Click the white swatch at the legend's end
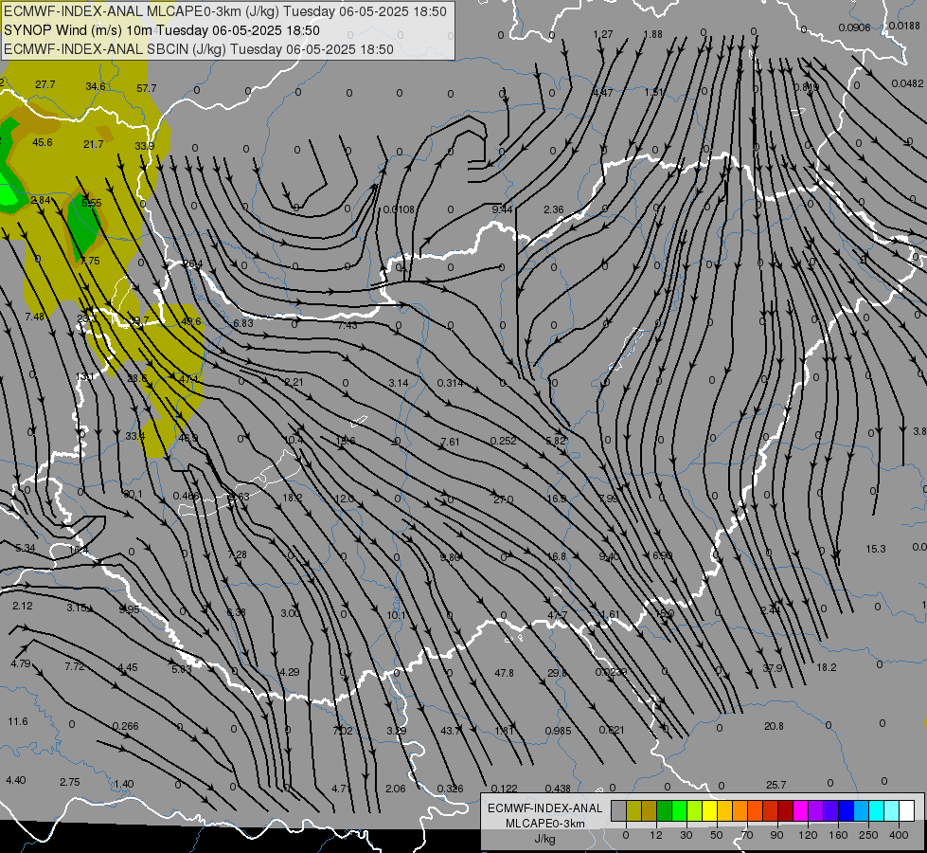 tap(906, 811)
